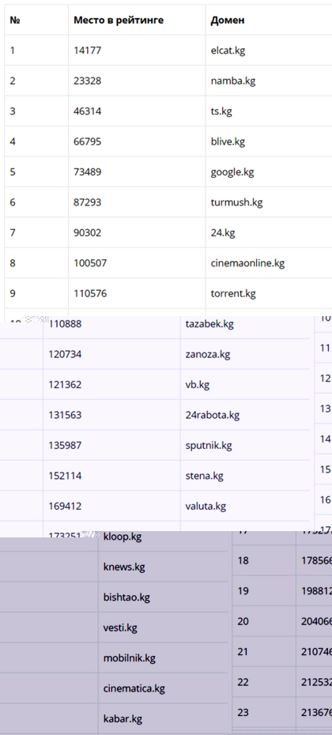Open the namba.kg domain cell
This screenshot has width=332, height=735.
pyautogui.click(x=233, y=81)
